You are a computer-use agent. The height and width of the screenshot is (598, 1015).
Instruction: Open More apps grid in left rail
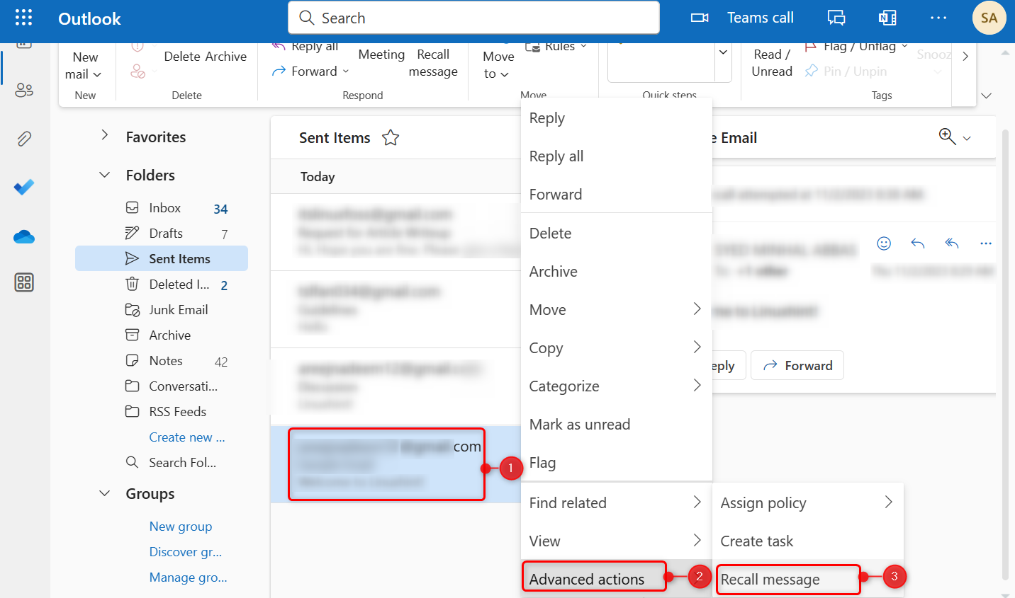tap(24, 282)
